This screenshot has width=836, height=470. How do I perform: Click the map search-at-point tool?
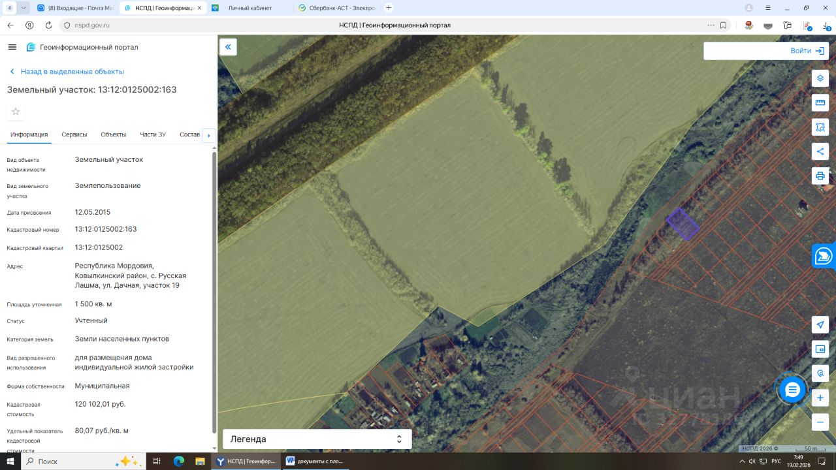(x=820, y=373)
